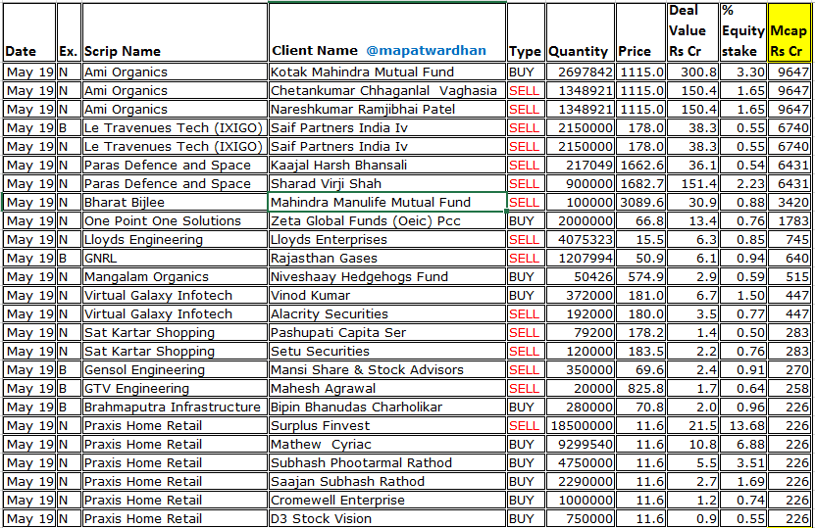Select the Lloyds Enterprises client cell
This screenshot has width=815, height=528.
coord(387,239)
